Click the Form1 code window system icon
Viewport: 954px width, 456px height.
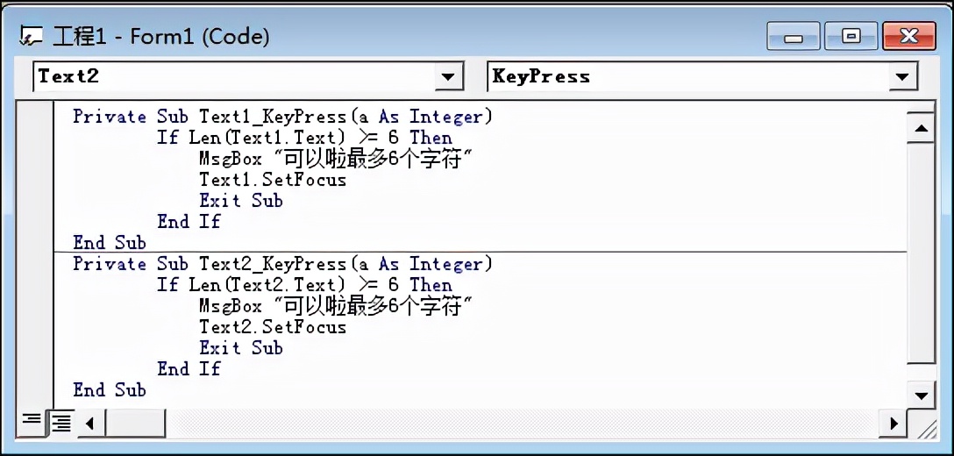point(32,37)
